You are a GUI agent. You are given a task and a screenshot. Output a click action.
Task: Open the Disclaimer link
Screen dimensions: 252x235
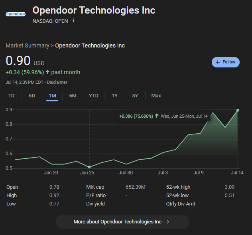click(x=57, y=82)
